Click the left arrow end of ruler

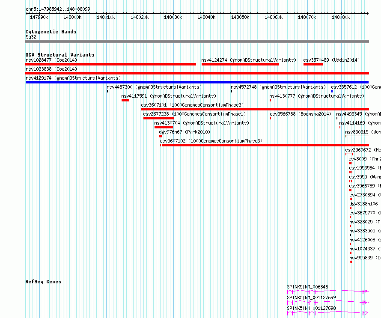coord(27,13)
